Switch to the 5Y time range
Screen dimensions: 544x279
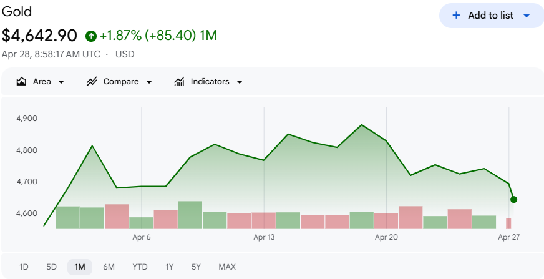pyautogui.click(x=196, y=267)
